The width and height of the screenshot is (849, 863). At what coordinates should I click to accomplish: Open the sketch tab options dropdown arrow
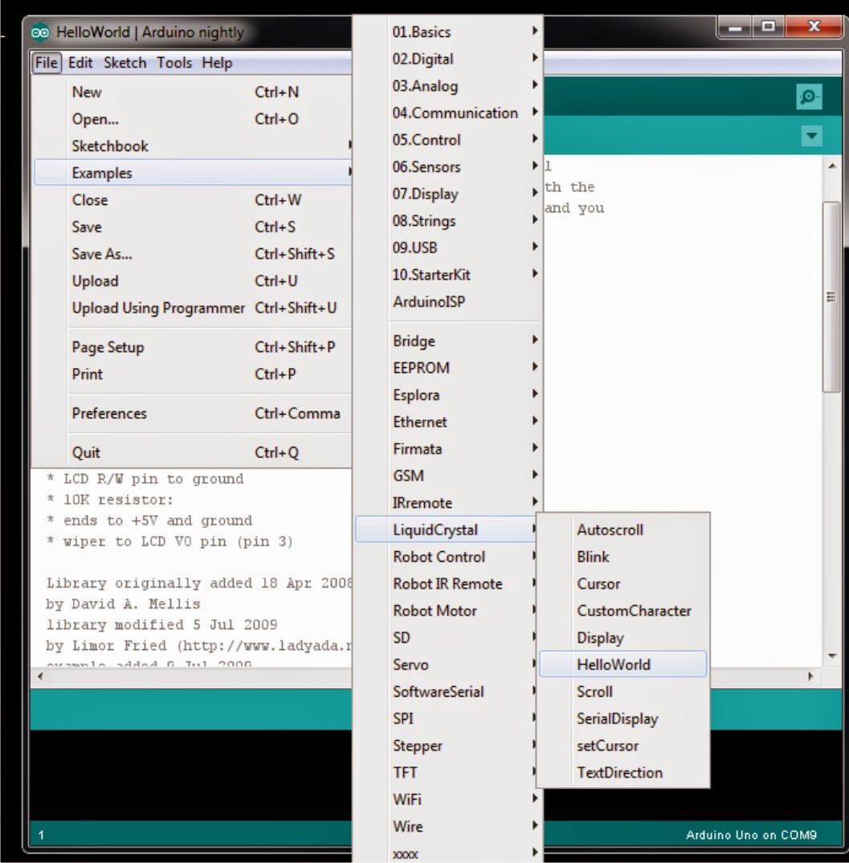[x=810, y=136]
